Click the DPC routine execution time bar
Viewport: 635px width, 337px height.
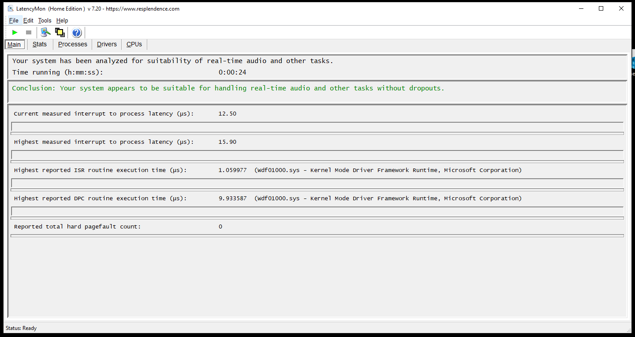click(317, 211)
